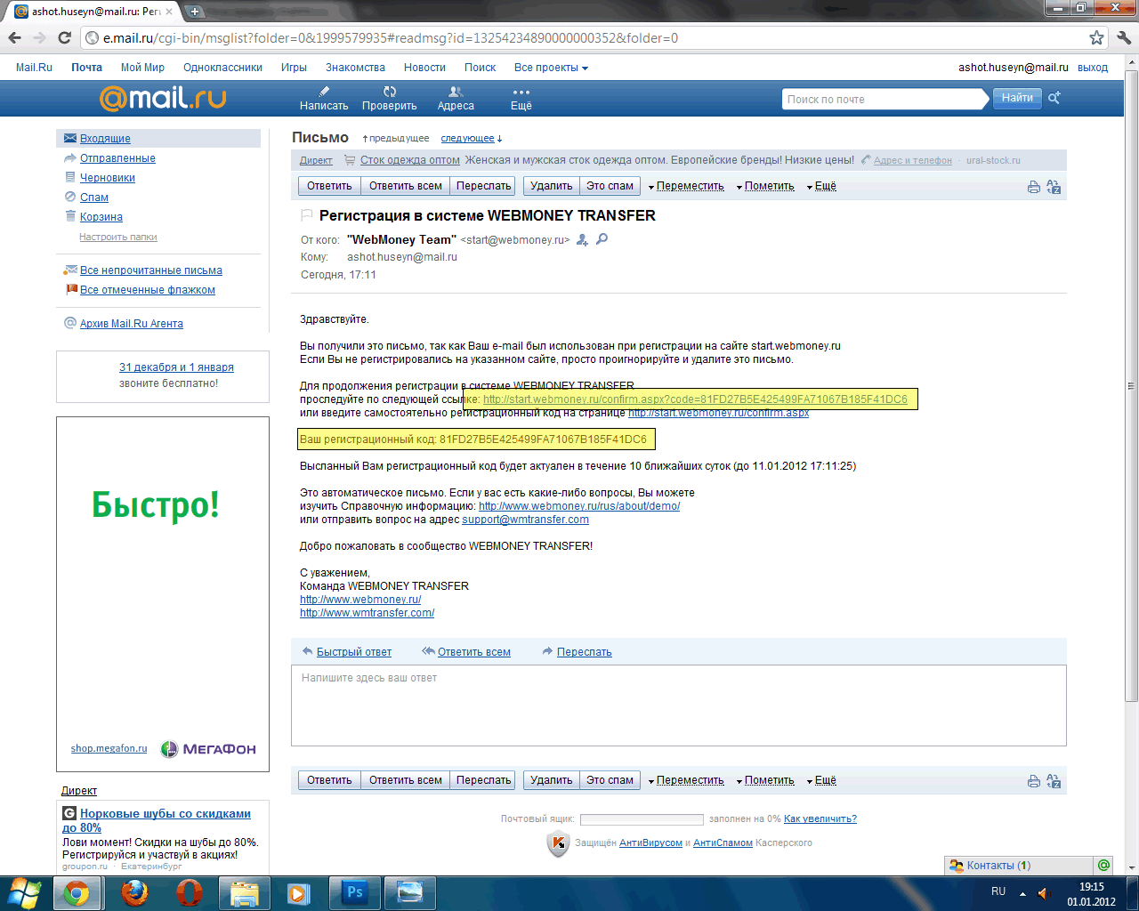Open Windows Explorer from the taskbar
The height and width of the screenshot is (911, 1139).
click(244, 892)
